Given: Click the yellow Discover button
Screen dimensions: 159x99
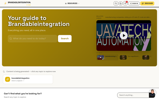Looking at the screenshot, I should click(147, 3).
